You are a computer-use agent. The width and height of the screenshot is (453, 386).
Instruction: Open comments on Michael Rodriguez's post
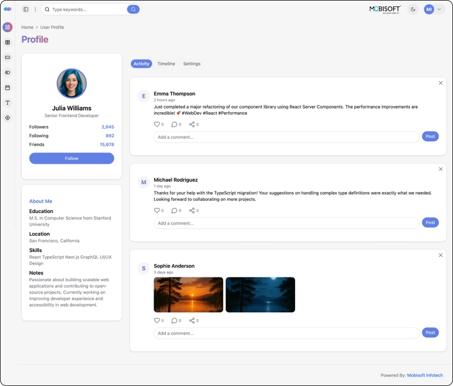[x=174, y=211]
